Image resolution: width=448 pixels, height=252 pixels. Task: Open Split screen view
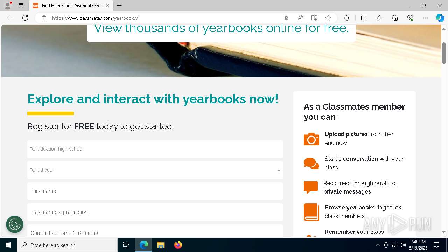(x=364, y=18)
